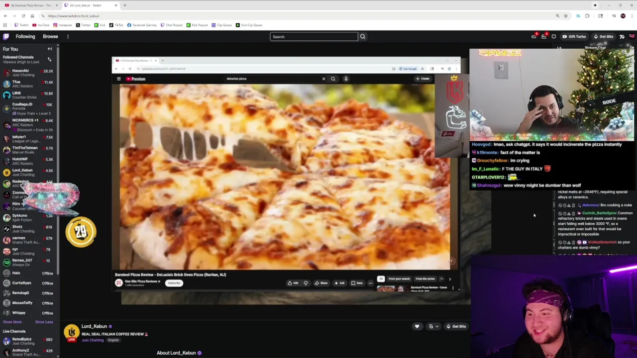637x358 pixels.
Task: Click the English tag under stream title
Action: (113, 340)
